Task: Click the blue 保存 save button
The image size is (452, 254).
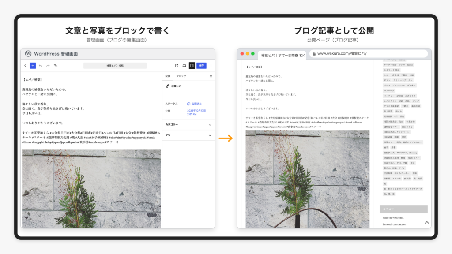Action: pyautogui.click(x=201, y=66)
